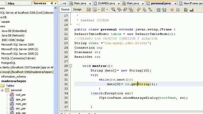
Task: Click the navigate Back icon in editor toolbar
Action: point(95,9)
